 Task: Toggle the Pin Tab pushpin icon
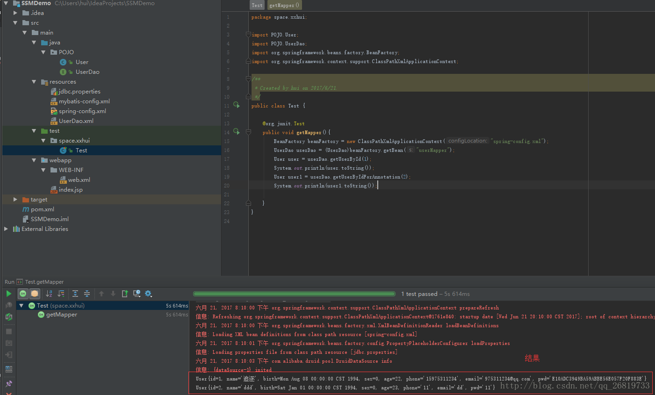click(8, 384)
